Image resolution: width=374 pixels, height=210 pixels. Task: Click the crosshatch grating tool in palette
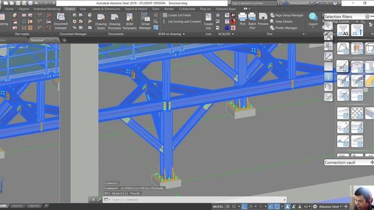coord(357,113)
